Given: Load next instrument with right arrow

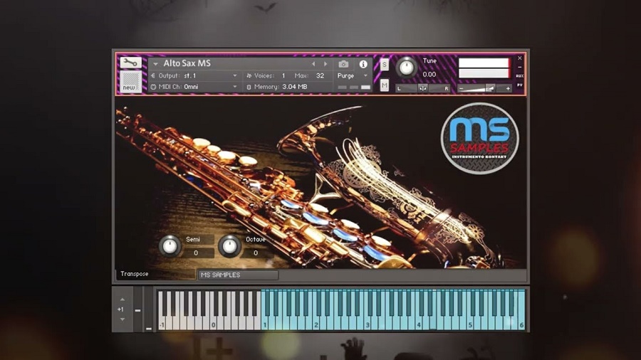Looking at the screenshot, I should click(325, 64).
